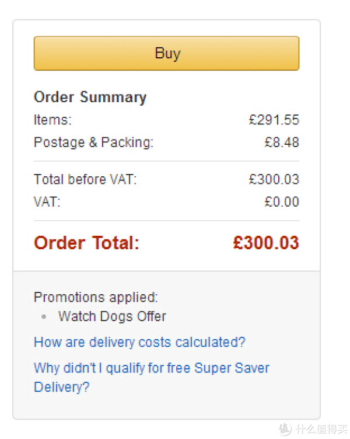Click the £291.55 items amount

coord(274,120)
